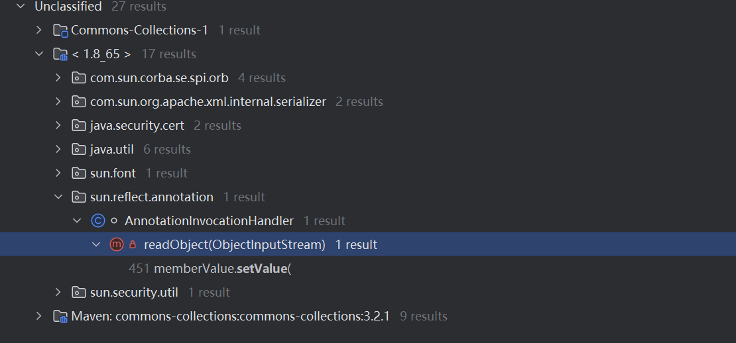Collapse the readObject method node
Image resolution: width=736 pixels, height=343 pixels.
click(x=96, y=244)
